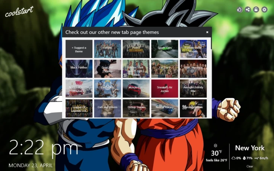Screen dimensions: 274x171
Task: Select the Sports Cars theme
Action: [165, 49]
